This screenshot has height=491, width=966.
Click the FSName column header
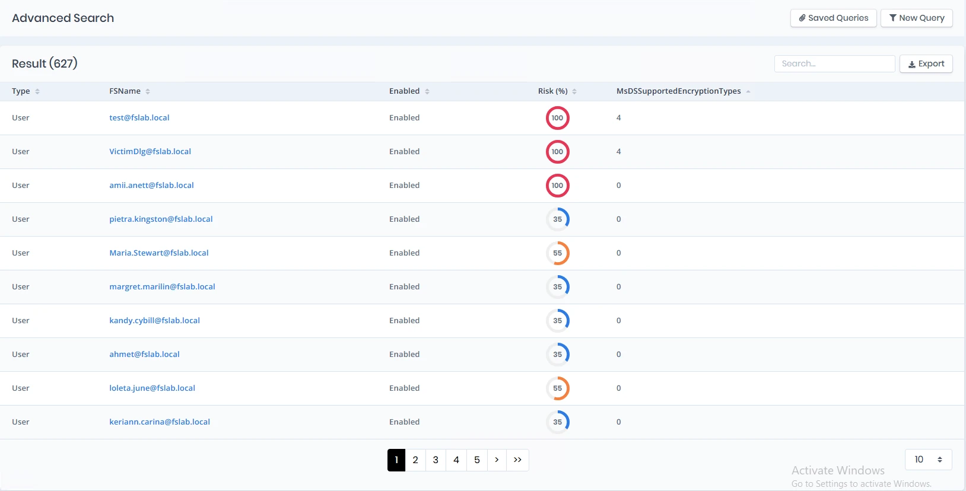125,91
